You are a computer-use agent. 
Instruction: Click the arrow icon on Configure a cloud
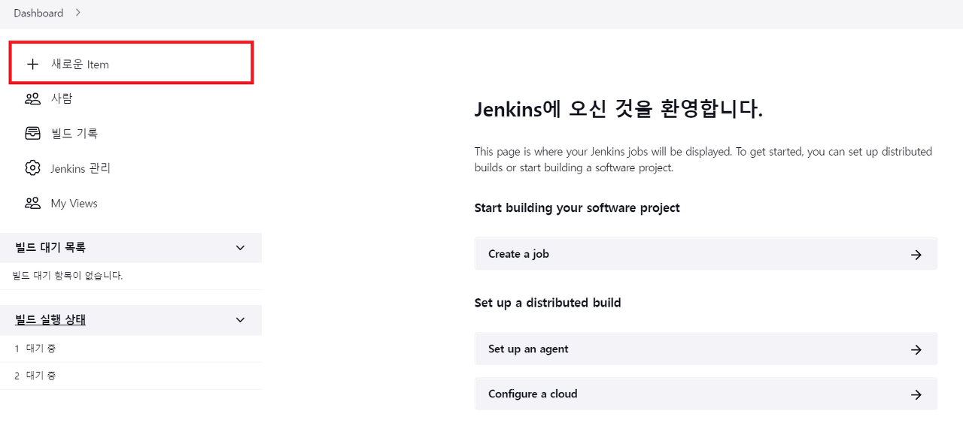(916, 394)
